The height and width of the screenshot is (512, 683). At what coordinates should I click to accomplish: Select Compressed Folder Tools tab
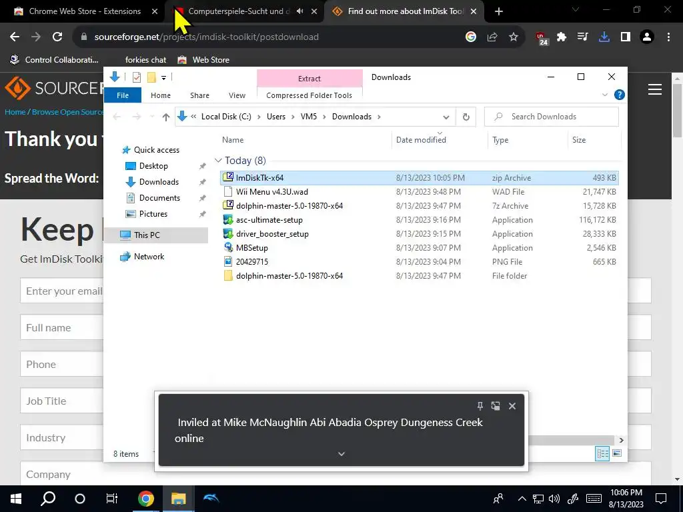coord(309,95)
